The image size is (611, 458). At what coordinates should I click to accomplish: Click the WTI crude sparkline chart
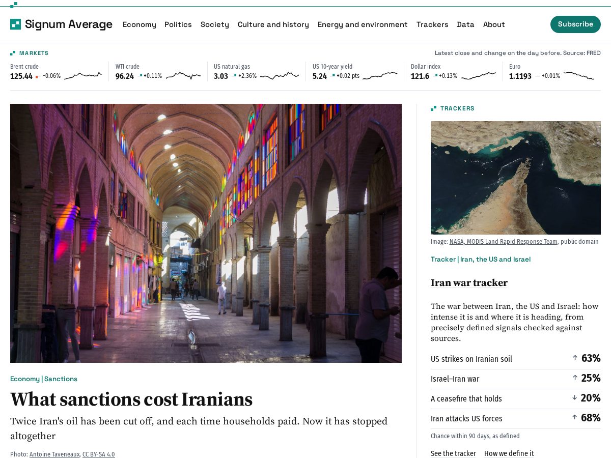(x=183, y=76)
